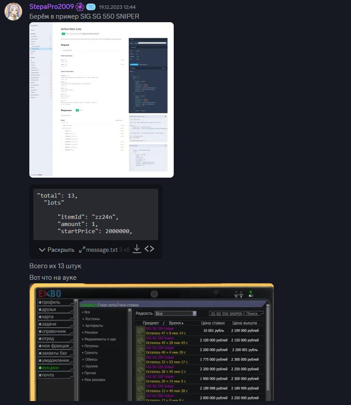Switch to мои лоты auction tab

pos(108,305)
